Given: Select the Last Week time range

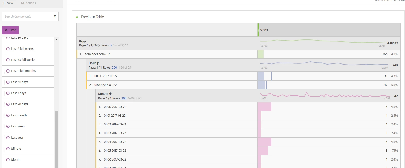Looking at the screenshot, I should pyautogui.click(x=28, y=126).
